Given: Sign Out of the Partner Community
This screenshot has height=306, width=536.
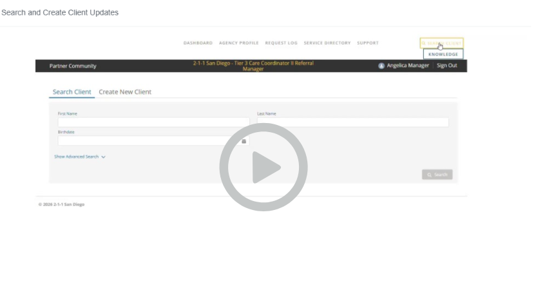Looking at the screenshot, I should click(x=447, y=65).
